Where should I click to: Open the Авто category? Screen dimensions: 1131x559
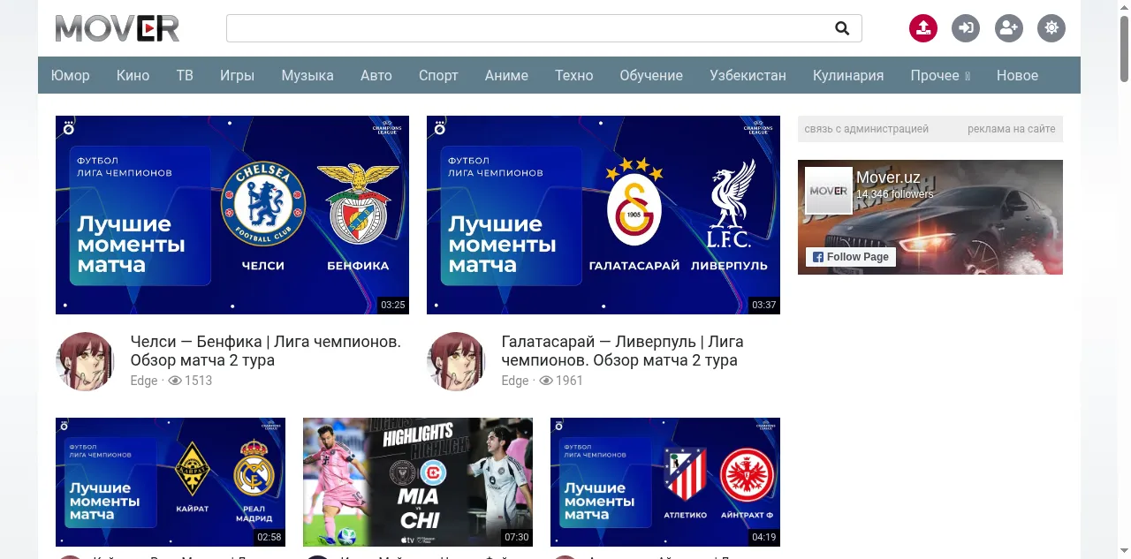(376, 75)
